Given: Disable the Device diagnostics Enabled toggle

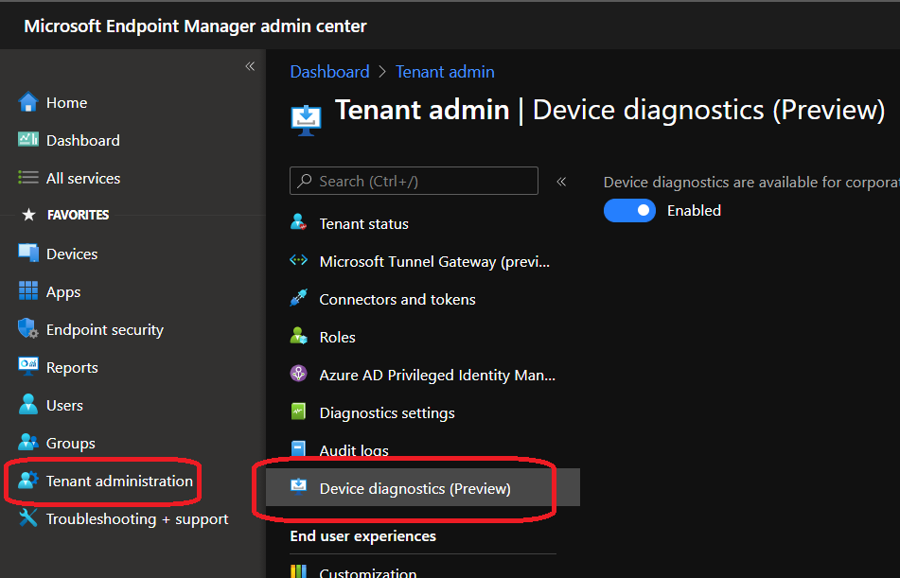Looking at the screenshot, I should point(629,210).
